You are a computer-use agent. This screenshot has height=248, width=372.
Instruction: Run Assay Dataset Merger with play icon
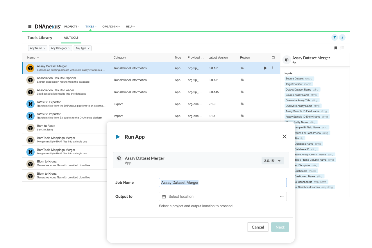pyautogui.click(x=265, y=68)
